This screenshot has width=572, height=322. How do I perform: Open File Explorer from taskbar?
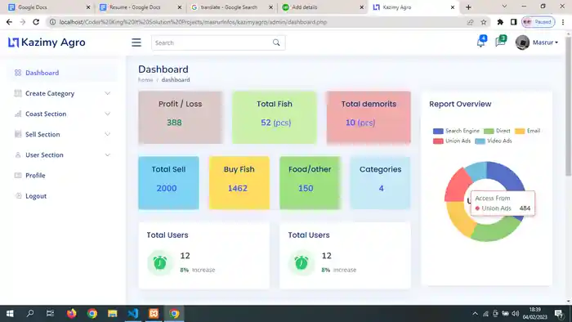click(x=113, y=313)
